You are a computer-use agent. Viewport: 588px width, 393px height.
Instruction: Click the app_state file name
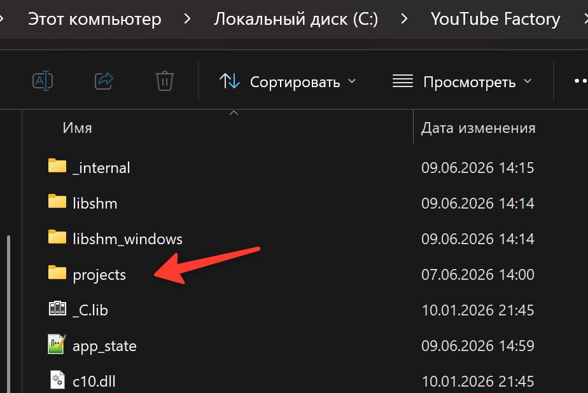104,347
